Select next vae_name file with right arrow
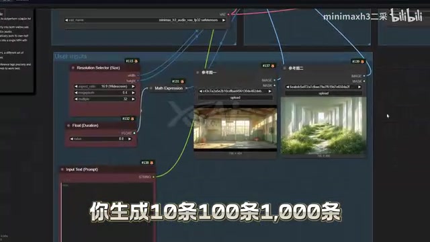430x242 pixels. pyautogui.click(x=224, y=20)
